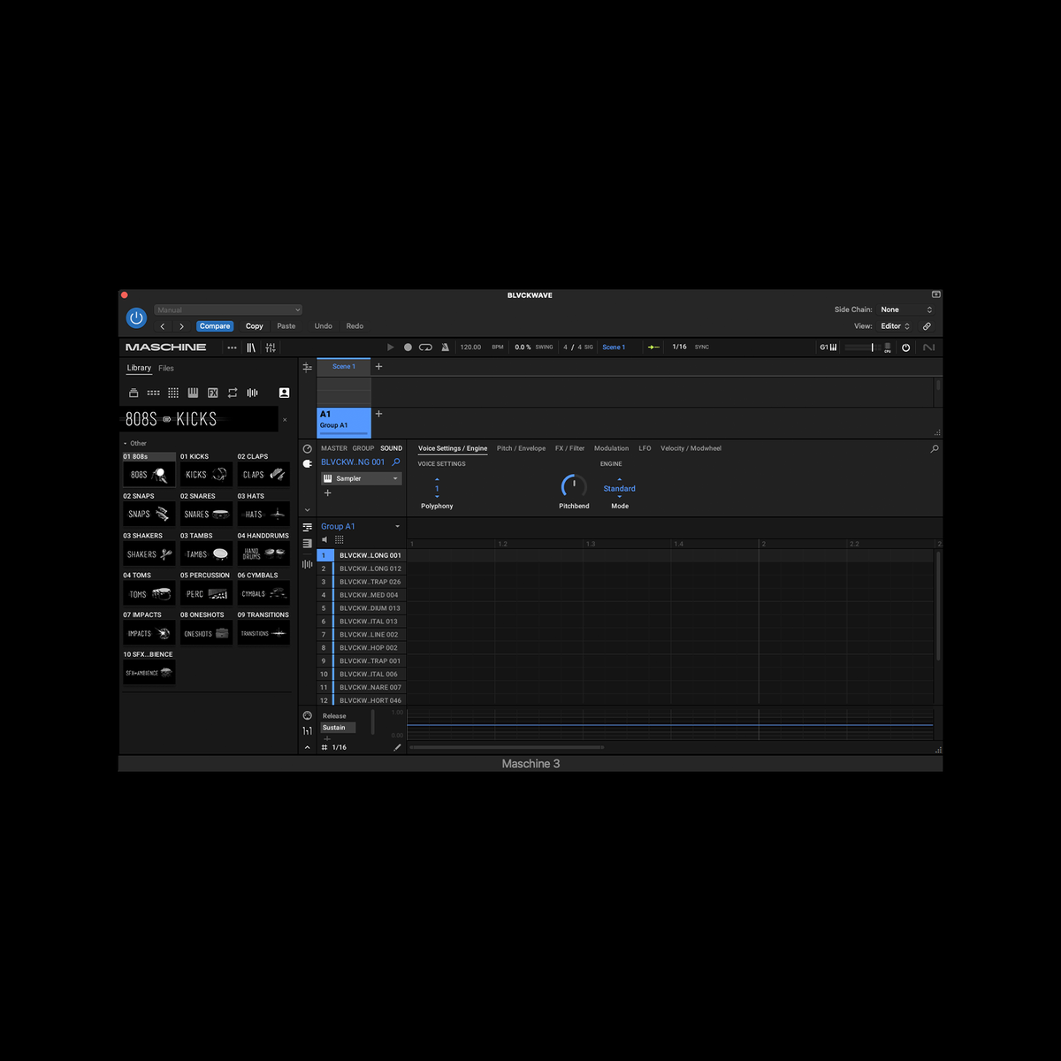Toggle the Loop button in transport

[x=425, y=347]
